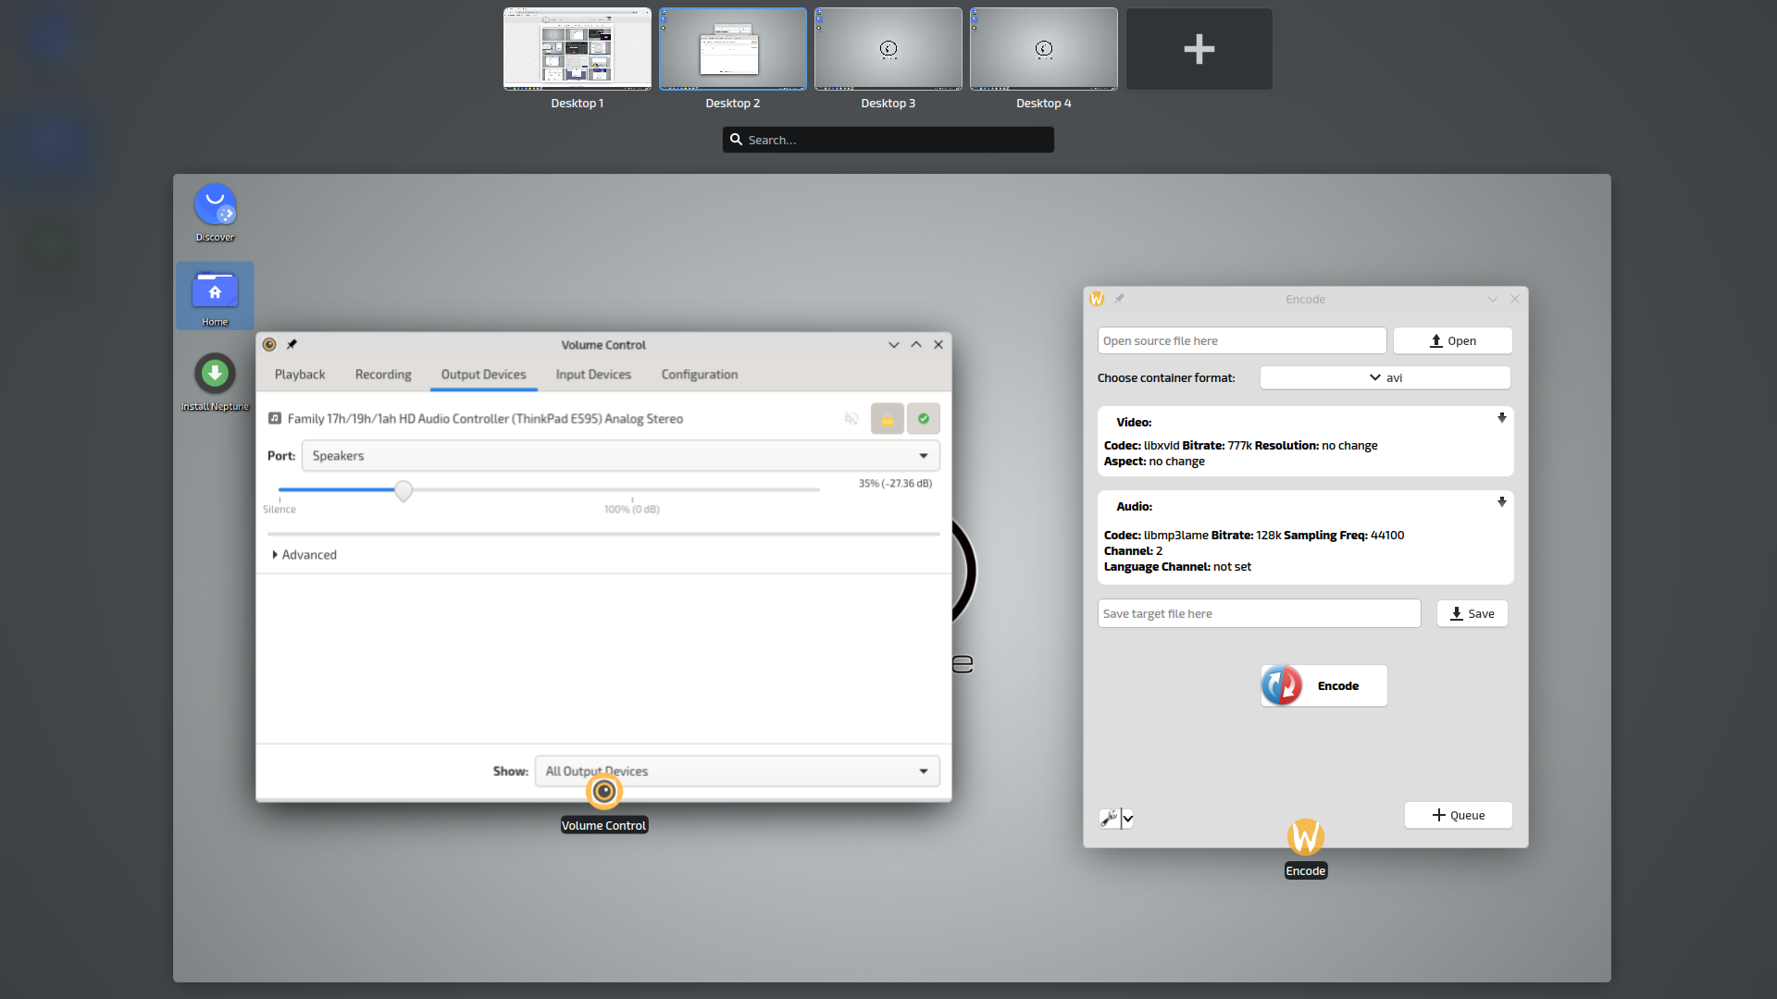Viewport: 1777px width, 999px height.
Task: Open the Port Speakers dropdown
Action: point(620,456)
